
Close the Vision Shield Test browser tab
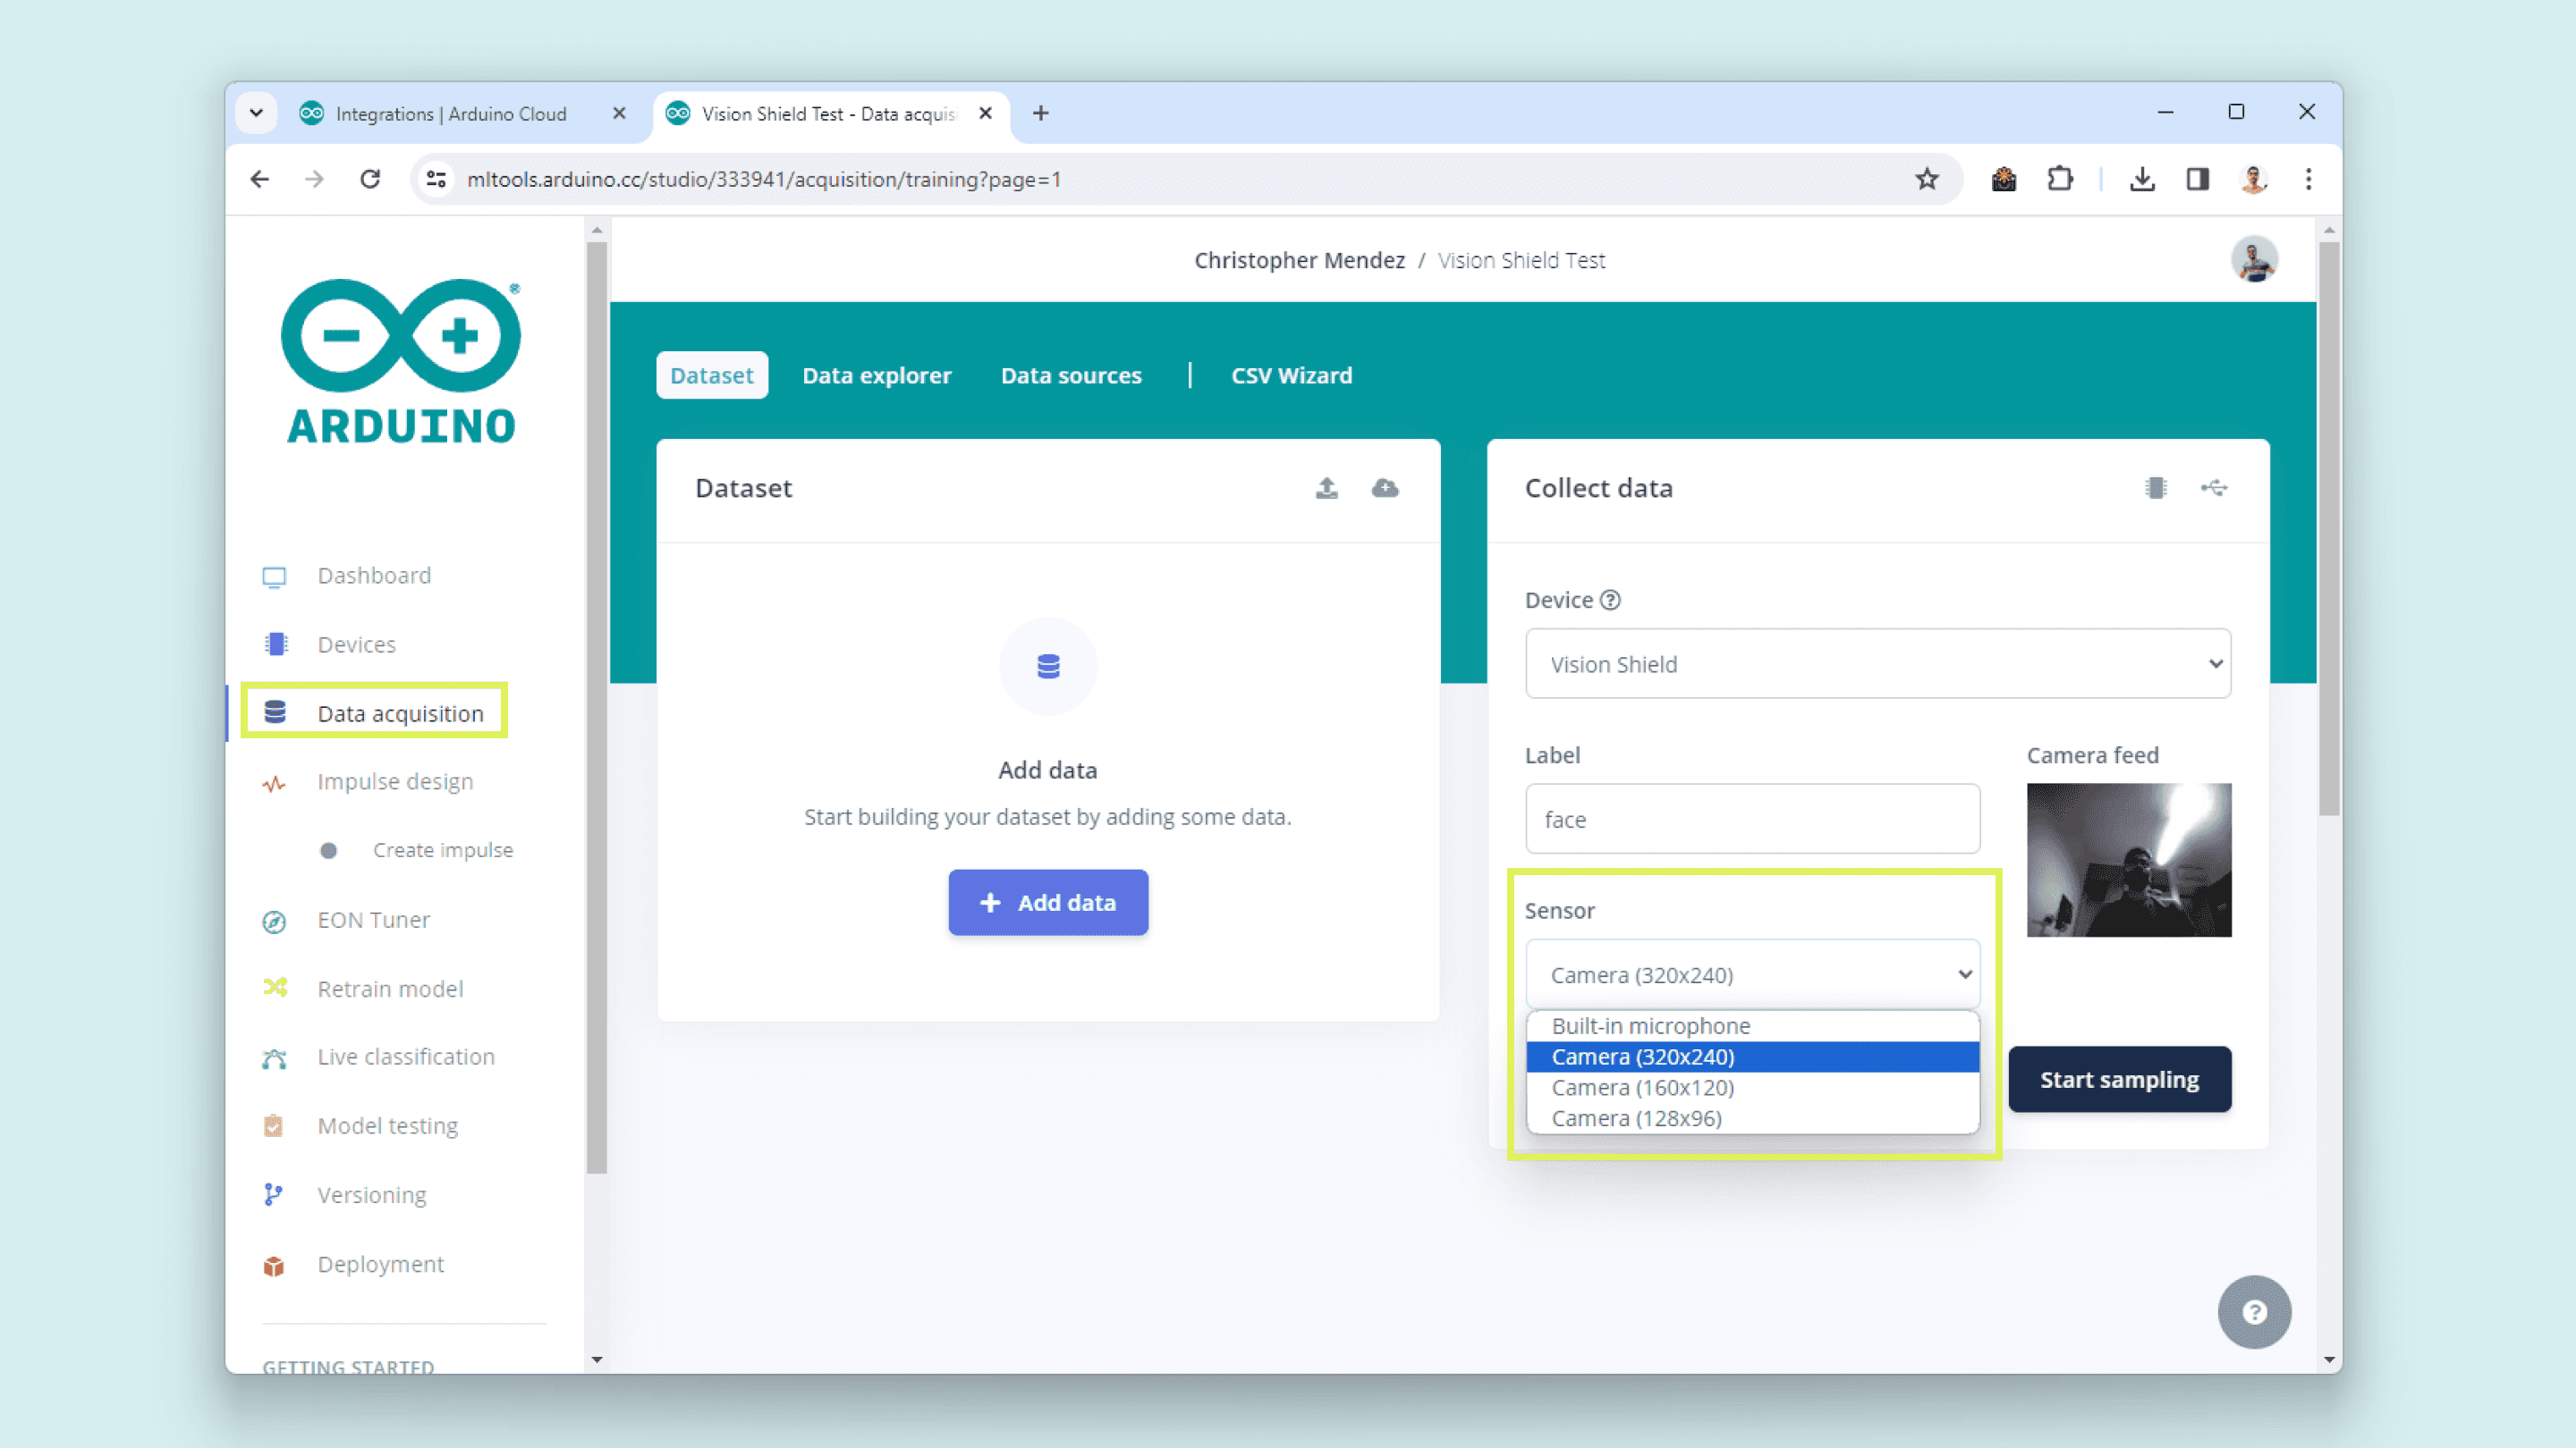pyautogui.click(x=985, y=114)
